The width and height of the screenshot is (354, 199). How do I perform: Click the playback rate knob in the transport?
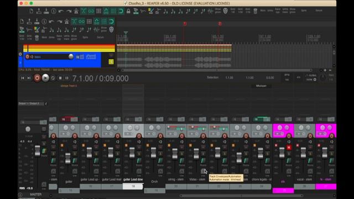pos(323,78)
